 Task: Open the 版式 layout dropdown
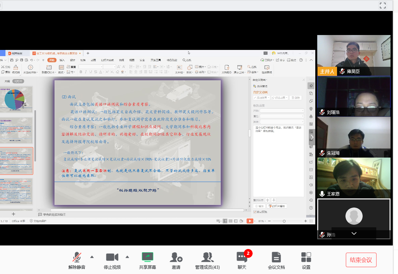click(x=61, y=72)
